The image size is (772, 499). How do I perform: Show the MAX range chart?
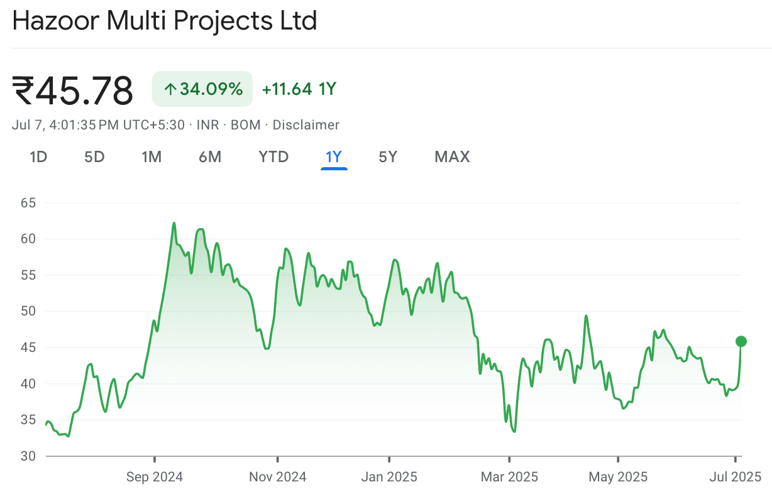(x=452, y=156)
